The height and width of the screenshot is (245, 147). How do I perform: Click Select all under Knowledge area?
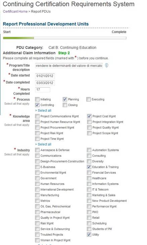[43, 144]
